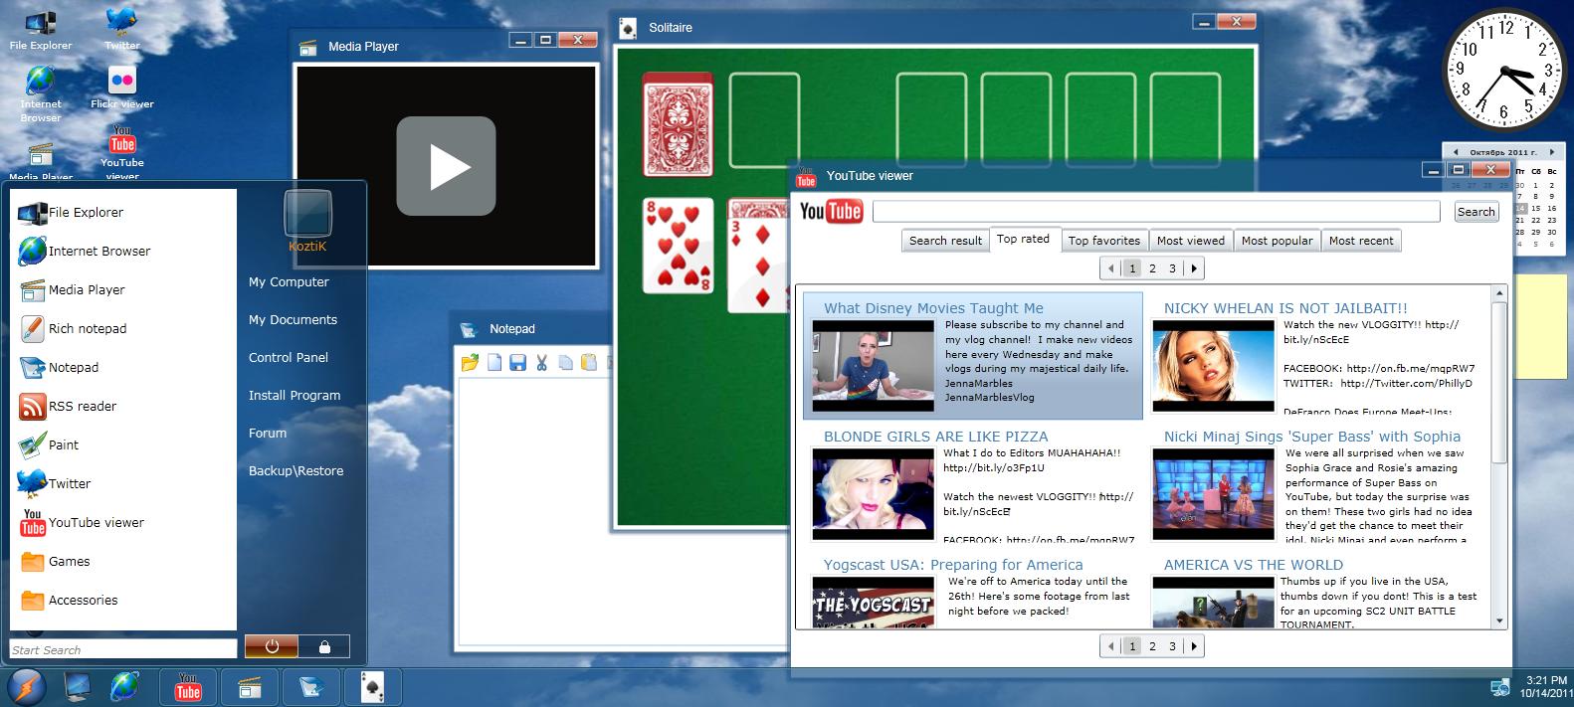Click the Cut scissors icon in Notepad
Screen dimensions: 1574x707
tap(541, 363)
